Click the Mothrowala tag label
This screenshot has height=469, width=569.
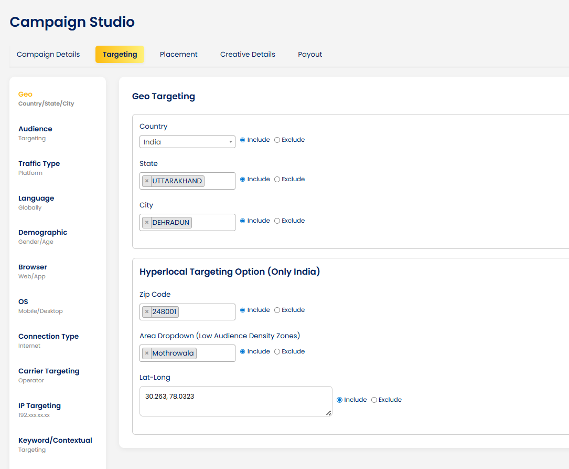click(173, 353)
